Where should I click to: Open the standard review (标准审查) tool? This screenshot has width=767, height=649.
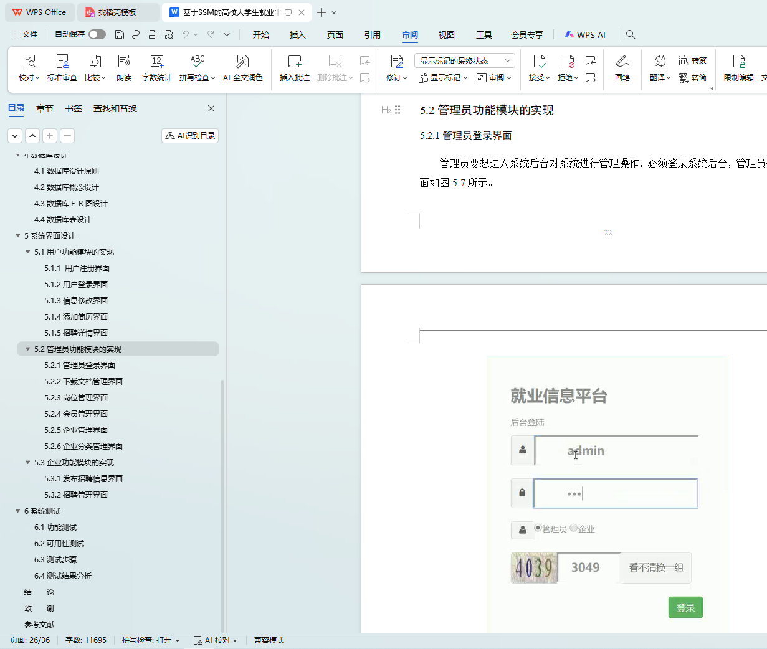(x=62, y=62)
